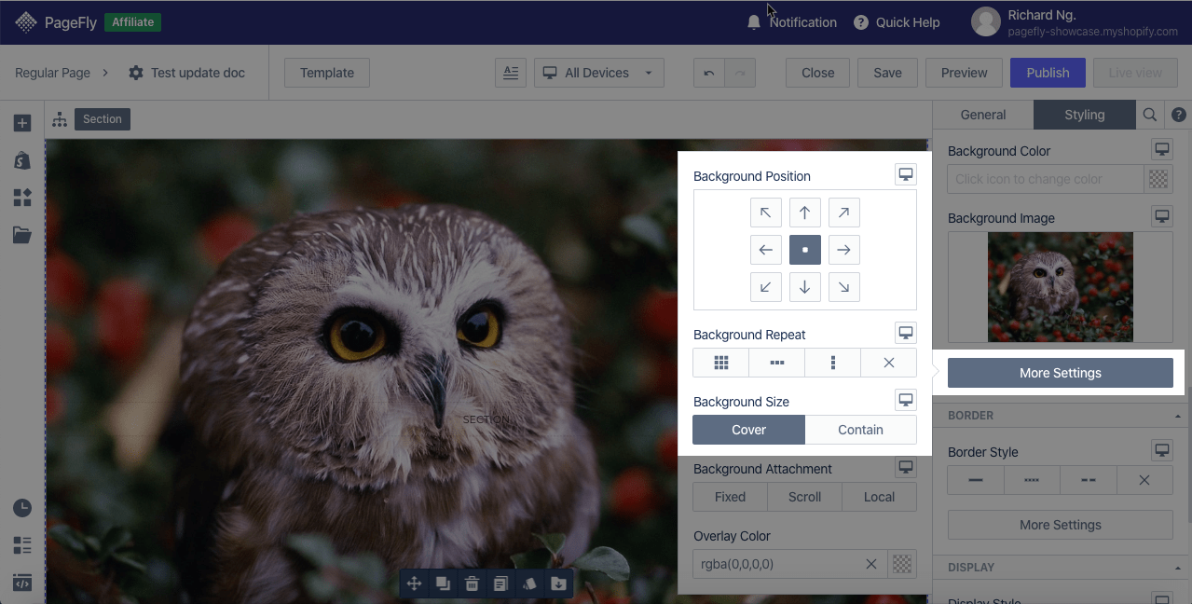Click device icon next to Background Color
Screen dimensions: 1192x604
point(1161,149)
